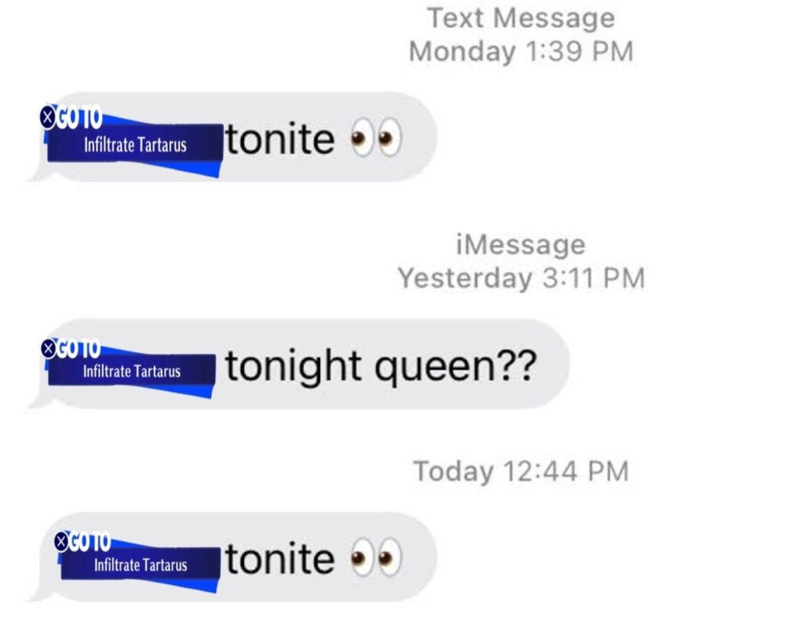Close the banner in the Monday 1:39 PM message
Image resolution: width=785 pixels, height=625 pixels.
coord(47,117)
